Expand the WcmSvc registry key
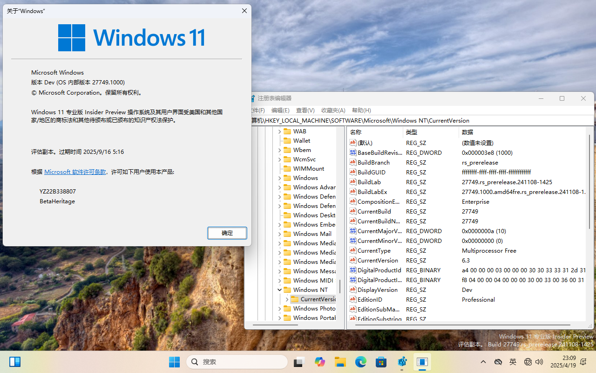Screen dimensions: 596x373 [x=279, y=159]
